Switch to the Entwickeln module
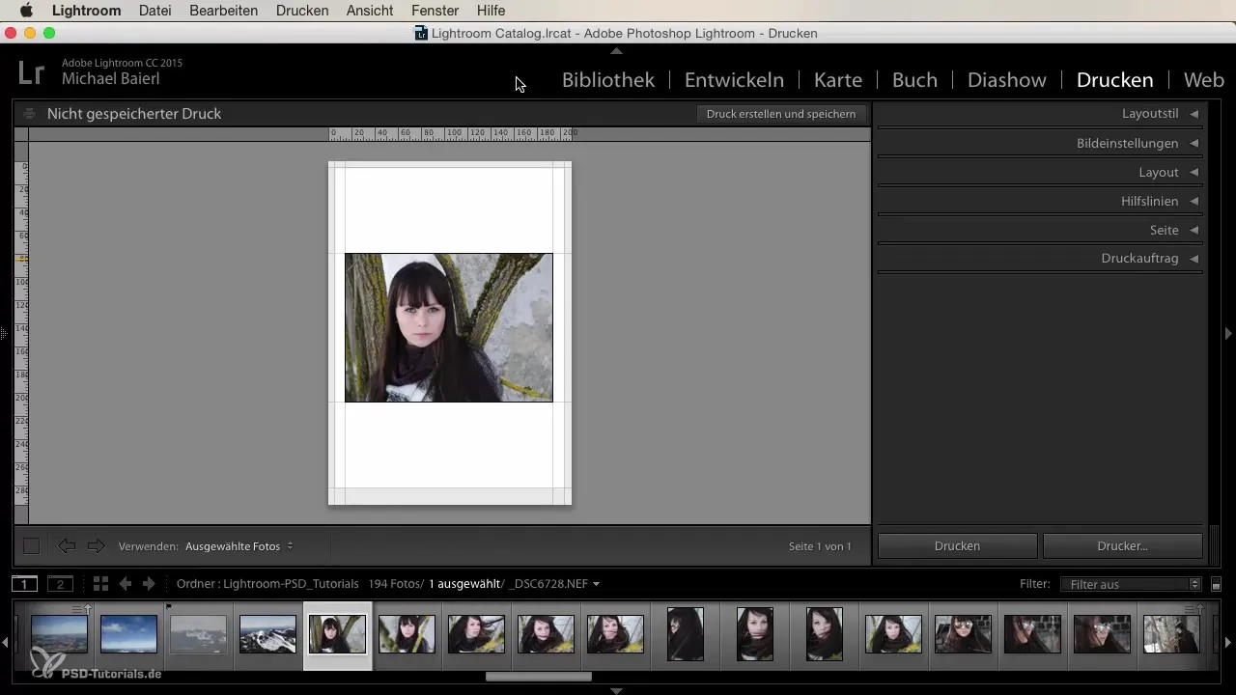 [x=734, y=80]
